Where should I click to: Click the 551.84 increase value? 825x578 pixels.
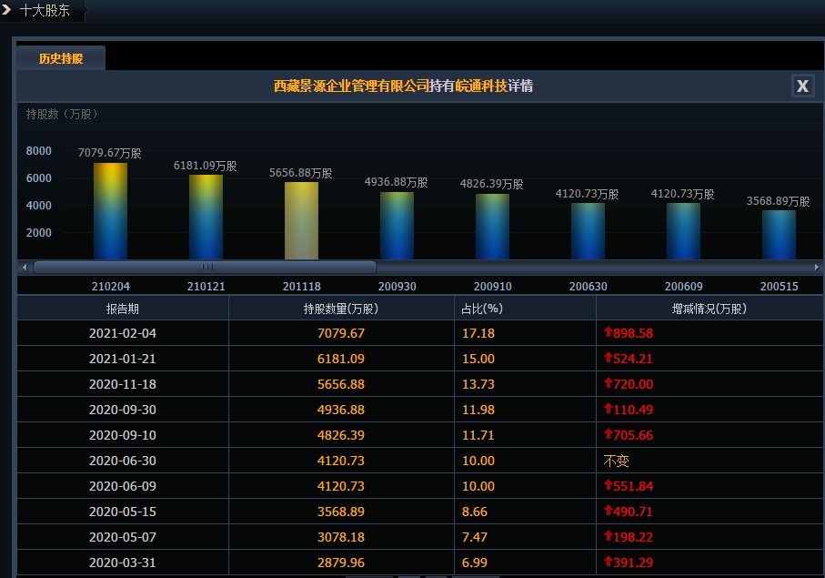tap(629, 486)
